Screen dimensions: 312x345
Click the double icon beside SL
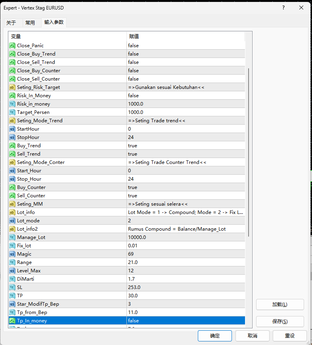12,287
